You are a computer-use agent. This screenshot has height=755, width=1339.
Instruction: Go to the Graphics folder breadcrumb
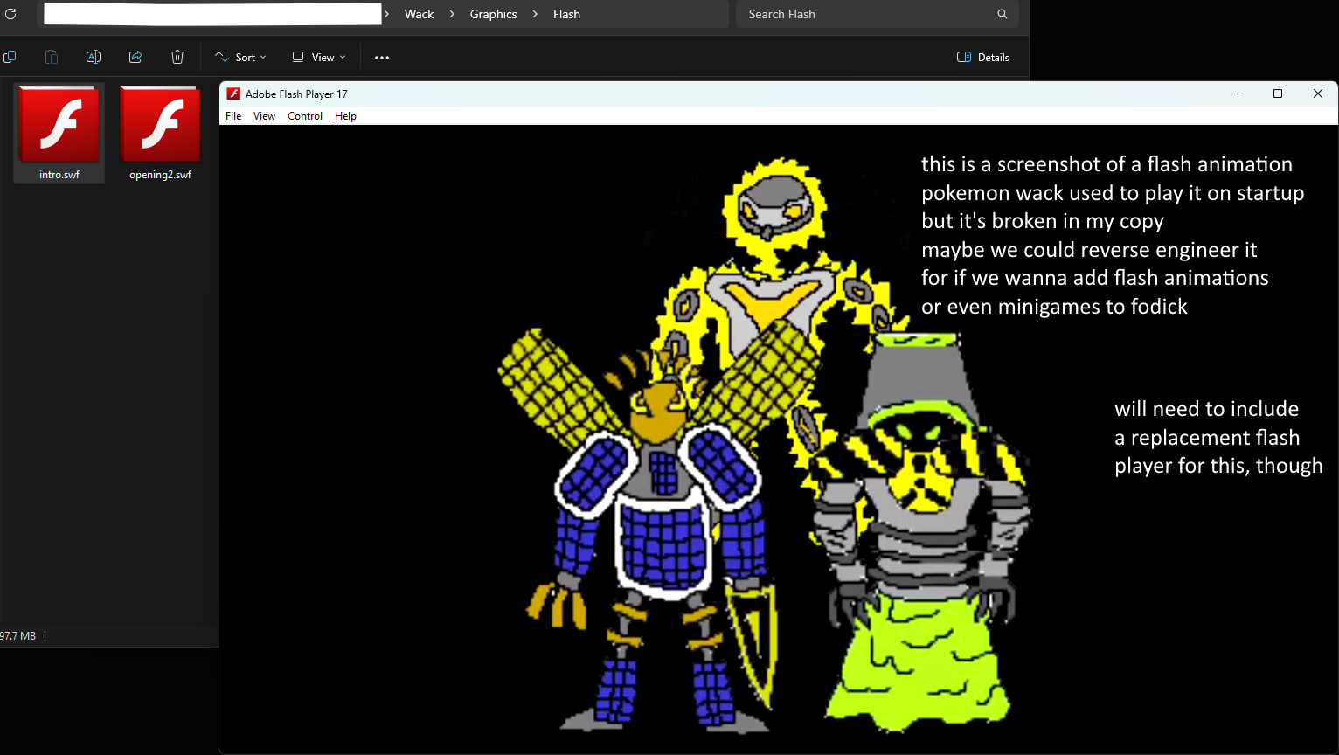pos(493,14)
